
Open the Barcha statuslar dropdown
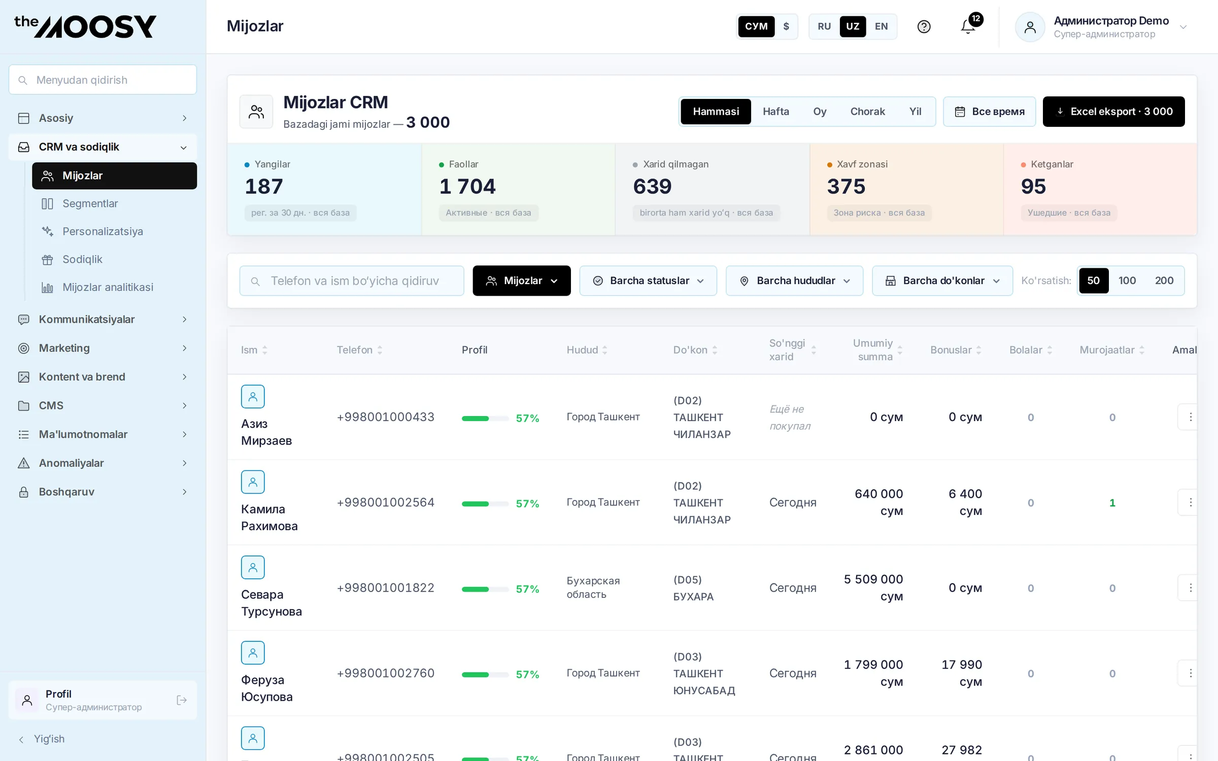(648, 281)
